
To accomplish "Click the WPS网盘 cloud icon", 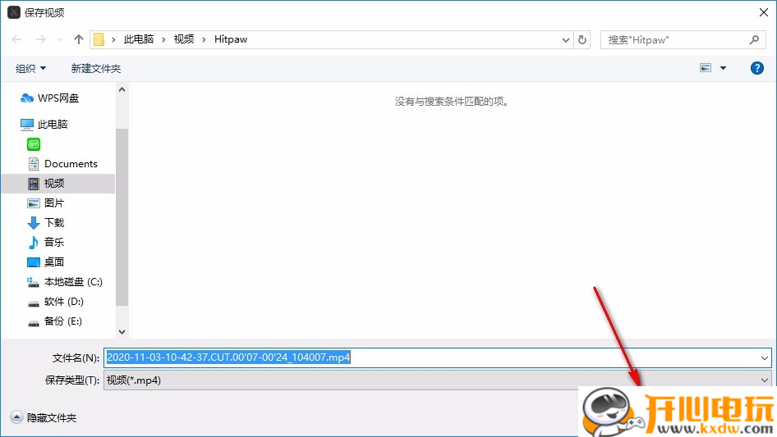I will pos(27,98).
